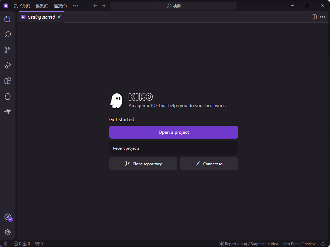This screenshot has height=247, width=330.
Task: Show errors and warnings count in status bar
Action: [x=22, y=244]
